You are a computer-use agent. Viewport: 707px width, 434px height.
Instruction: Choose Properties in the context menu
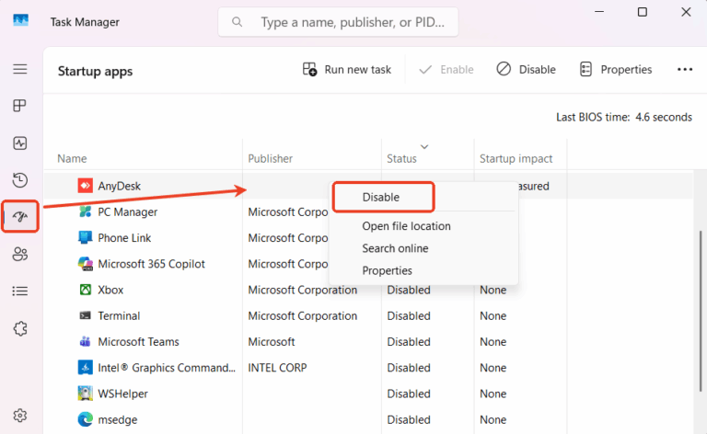387,270
